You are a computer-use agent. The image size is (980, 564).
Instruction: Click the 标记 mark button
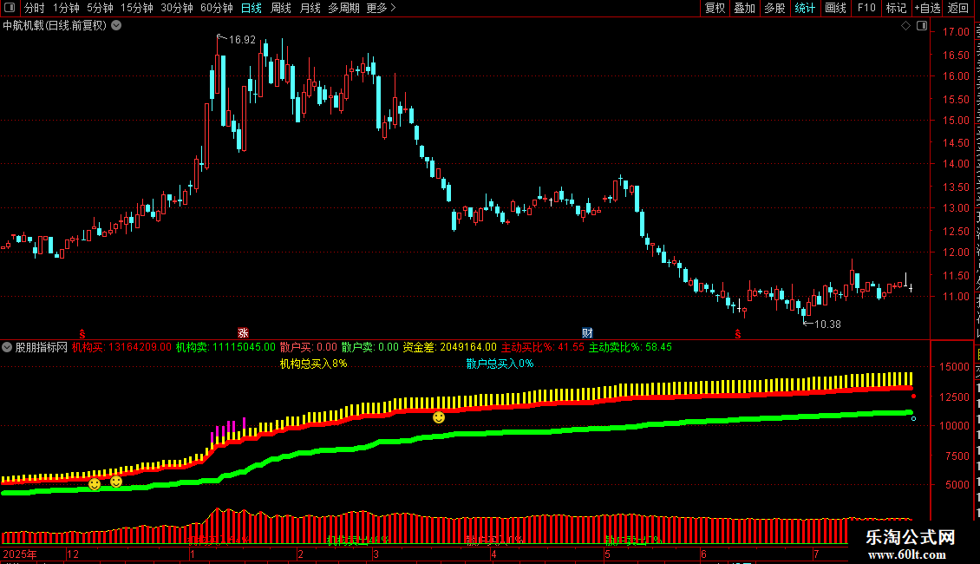pyautogui.click(x=896, y=8)
